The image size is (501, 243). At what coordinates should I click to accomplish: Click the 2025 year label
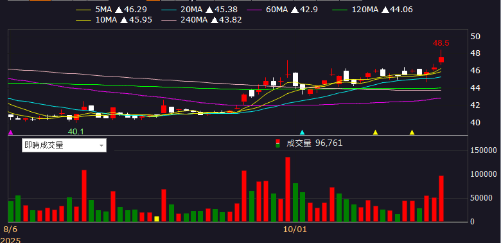point(10,240)
